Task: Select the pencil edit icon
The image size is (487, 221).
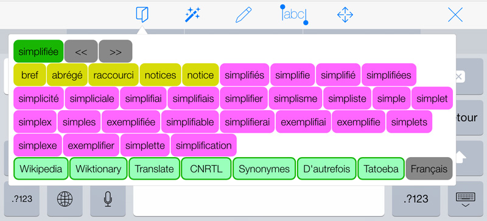Action: click(243, 15)
